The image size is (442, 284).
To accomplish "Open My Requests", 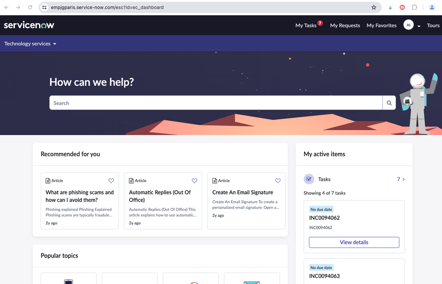I will [x=345, y=25].
